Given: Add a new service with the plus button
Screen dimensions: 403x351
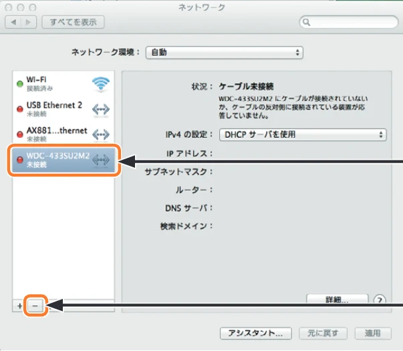Looking at the screenshot, I should tap(20, 306).
